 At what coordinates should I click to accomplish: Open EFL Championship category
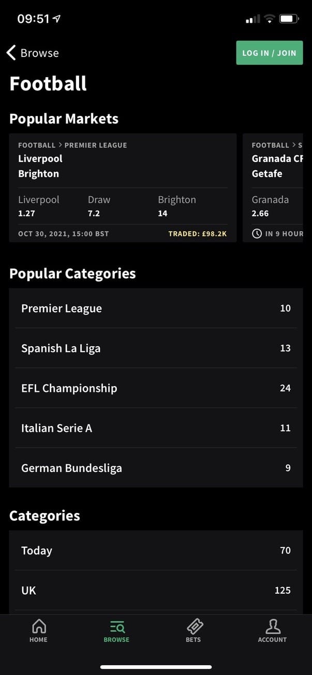(x=155, y=388)
